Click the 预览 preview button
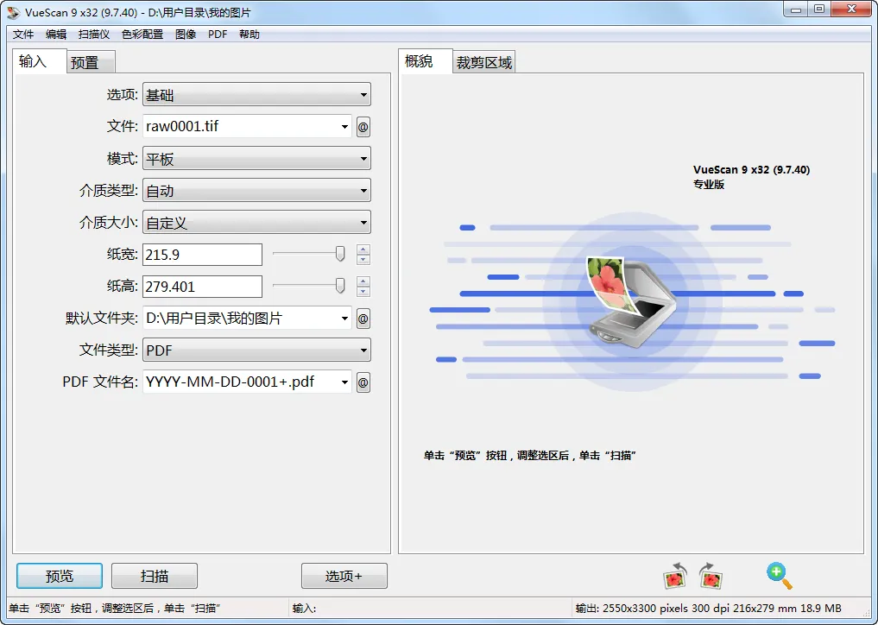The height and width of the screenshot is (625, 878). 59,575
